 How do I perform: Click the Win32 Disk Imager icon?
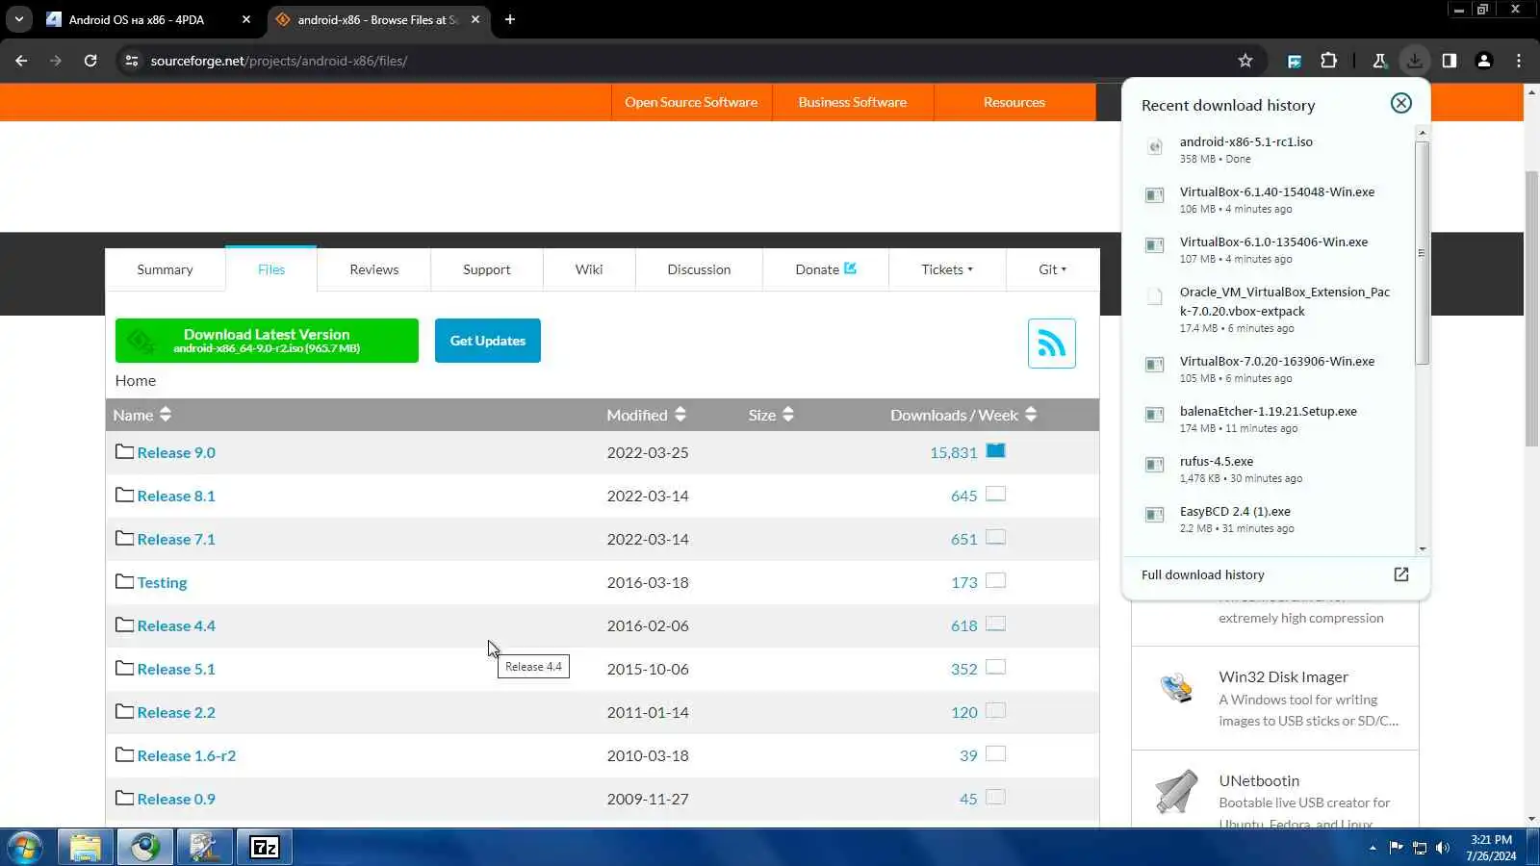click(x=1176, y=689)
